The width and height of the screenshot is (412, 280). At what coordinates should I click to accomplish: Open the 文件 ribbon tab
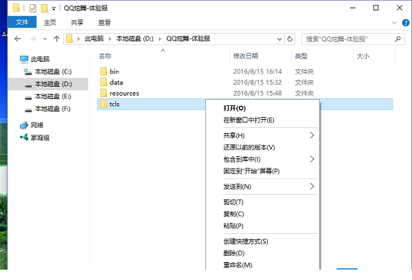[22, 22]
